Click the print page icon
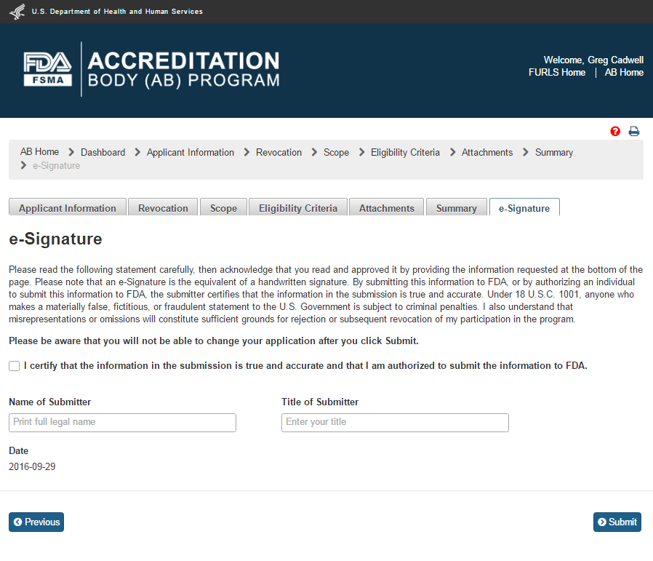 (634, 132)
